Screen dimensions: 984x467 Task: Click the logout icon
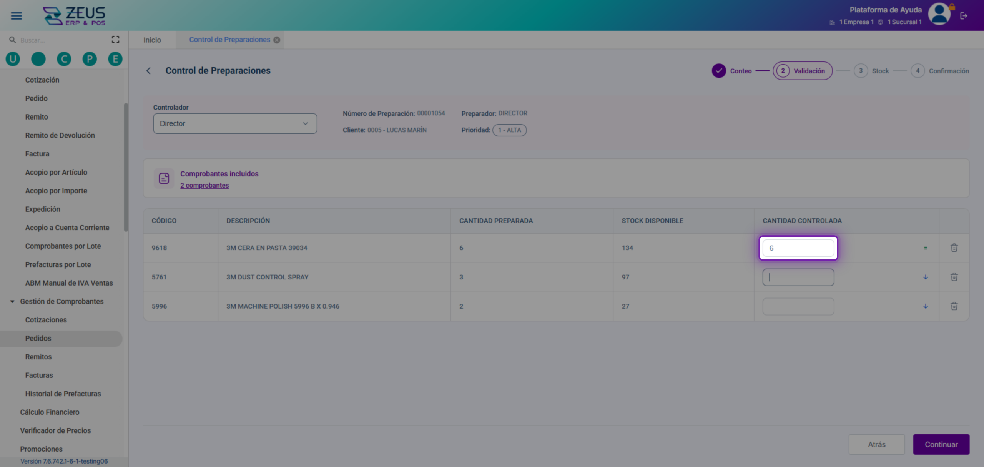[x=964, y=16]
